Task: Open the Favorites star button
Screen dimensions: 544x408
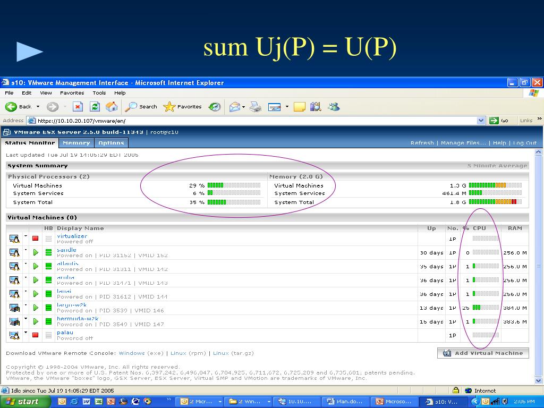Action: pos(183,106)
